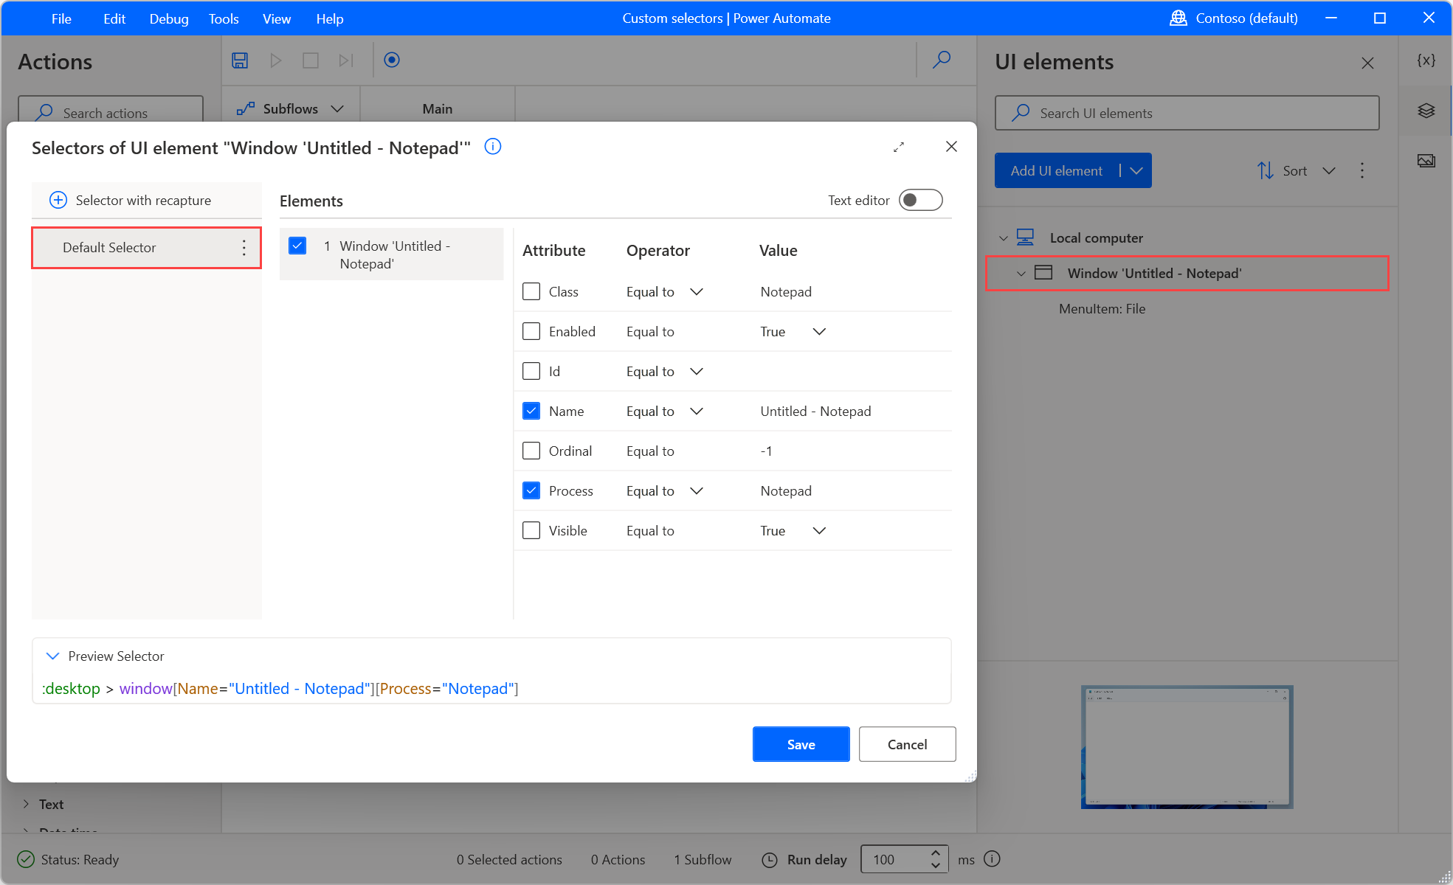Open the Tools menu in menu bar
Image resolution: width=1453 pixels, height=885 pixels.
[x=221, y=18]
